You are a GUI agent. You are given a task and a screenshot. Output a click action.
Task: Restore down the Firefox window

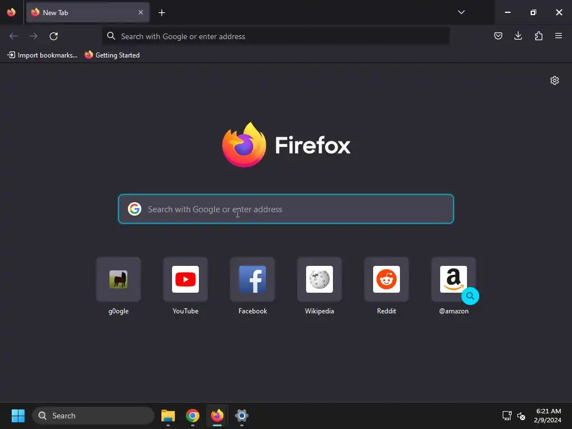[533, 12]
